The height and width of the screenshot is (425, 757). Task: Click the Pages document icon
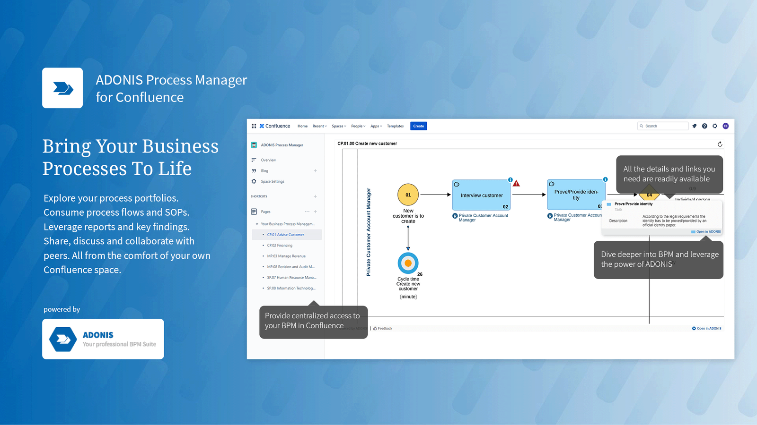254,212
